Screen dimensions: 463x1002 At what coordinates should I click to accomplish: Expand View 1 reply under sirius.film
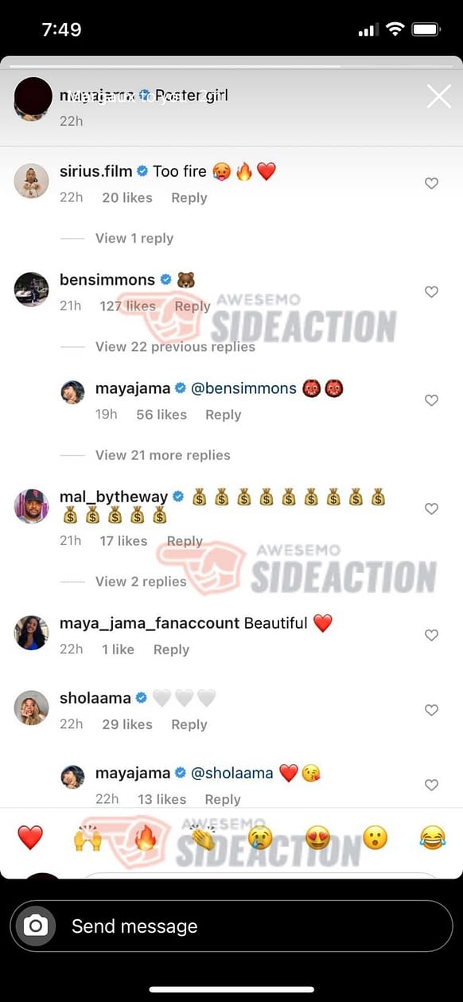tap(134, 238)
